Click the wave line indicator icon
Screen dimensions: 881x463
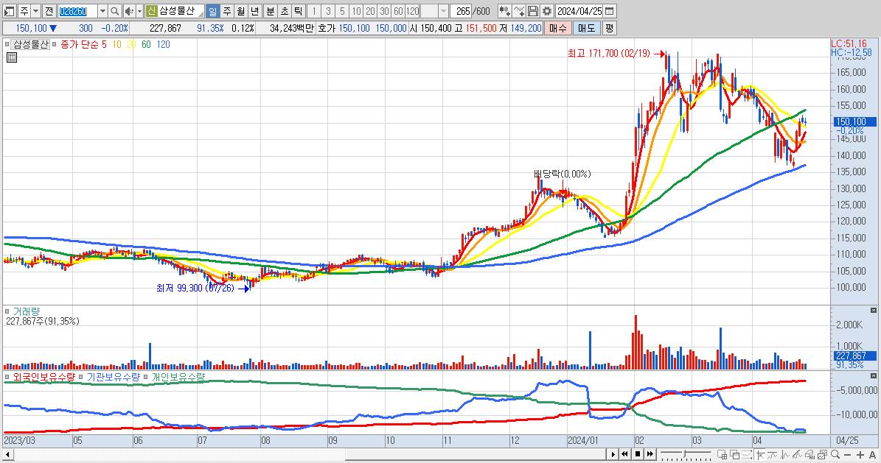point(773,455)
